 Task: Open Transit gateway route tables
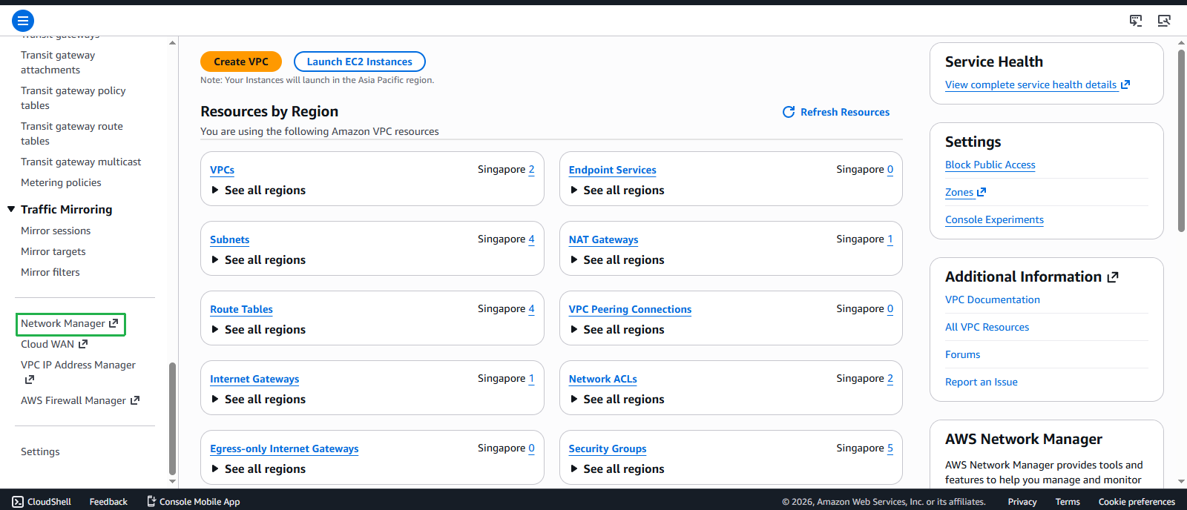(72, 133)
